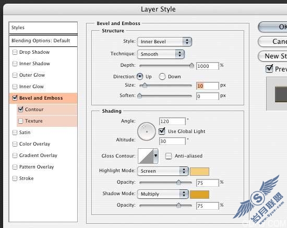Screen dimensions: 287x228
Task: Select the Up direction radio button
Action: click(x=140, y=77)
